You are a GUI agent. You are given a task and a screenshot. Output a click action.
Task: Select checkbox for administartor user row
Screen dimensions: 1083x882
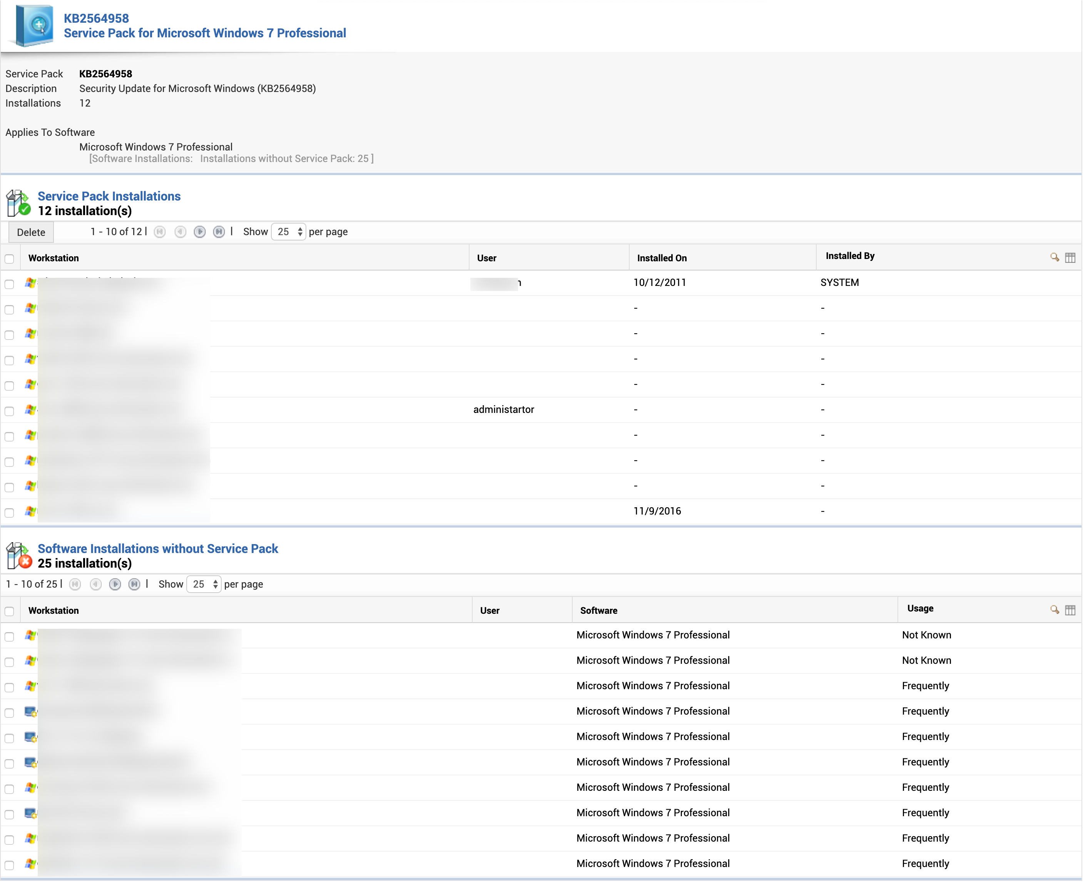pos(9,411)
